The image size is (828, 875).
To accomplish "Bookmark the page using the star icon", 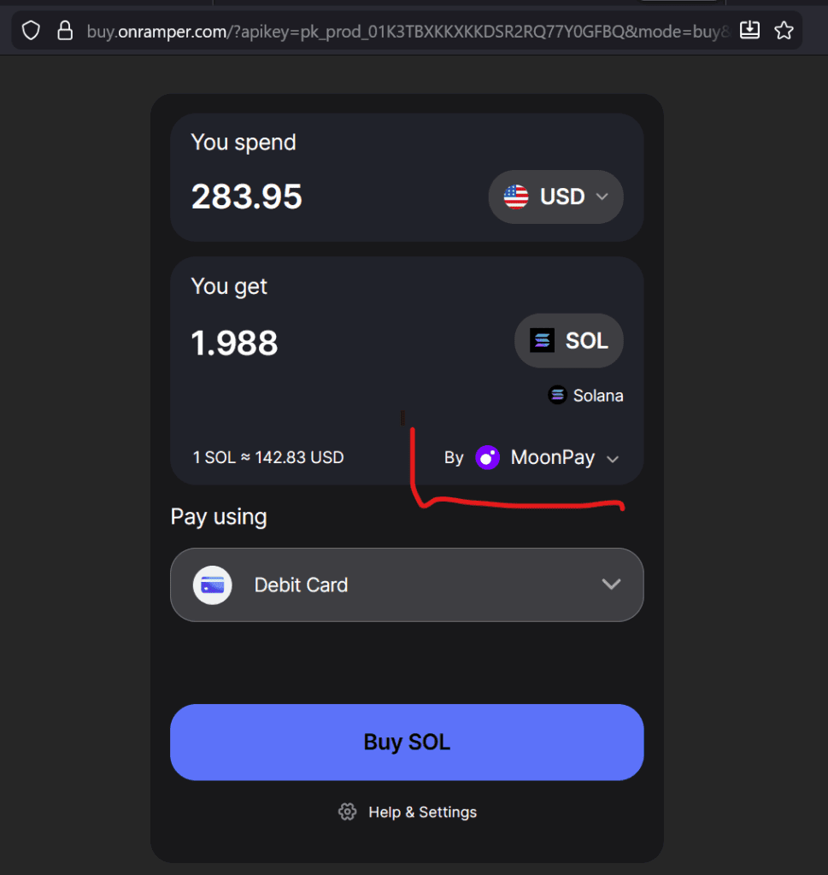I will click(x=784, y=29).
